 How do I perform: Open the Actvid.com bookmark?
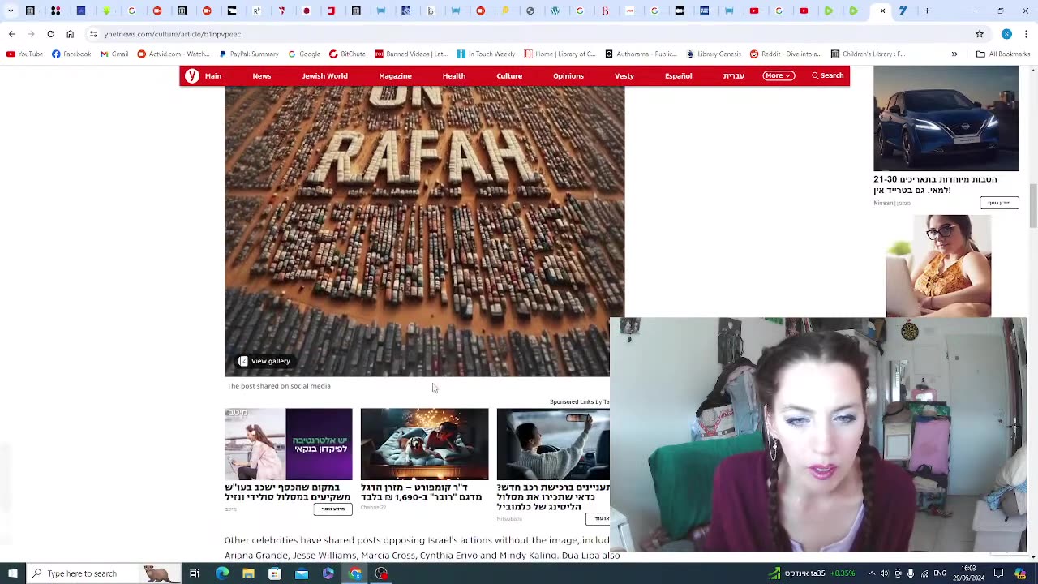pyautogui.click(x=173, y=54)
